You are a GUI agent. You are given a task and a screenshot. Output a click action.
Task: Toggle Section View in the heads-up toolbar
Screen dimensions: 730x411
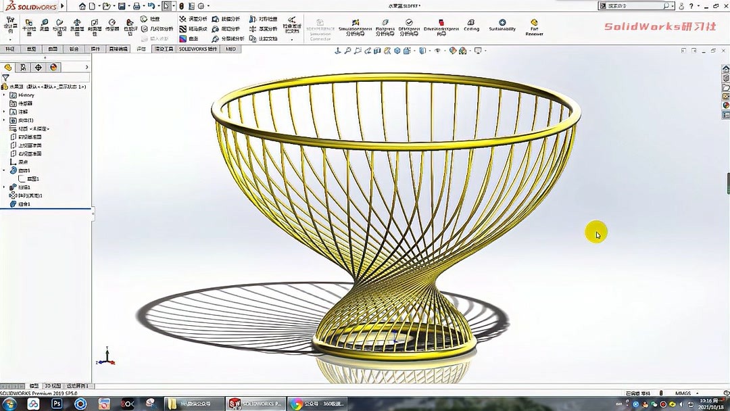pos(377,49)
